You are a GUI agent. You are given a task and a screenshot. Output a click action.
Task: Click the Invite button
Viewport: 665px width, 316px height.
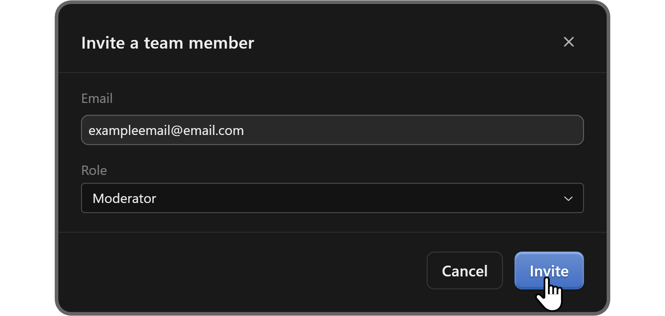549,270
